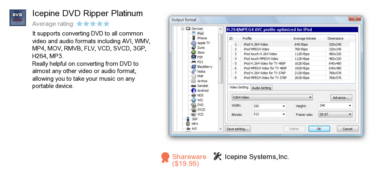Select the PS3 controller icon
Screen dimensions: 379x178
pyautogui.click(x=194, y=62)
